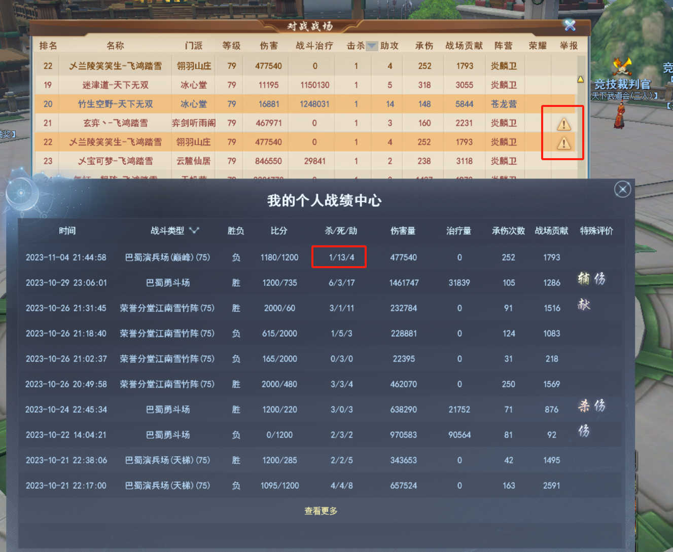Click 巴蜀演兵场(巅峰)(75) battle type
This screenshot has height=552, width=673.
167,257
